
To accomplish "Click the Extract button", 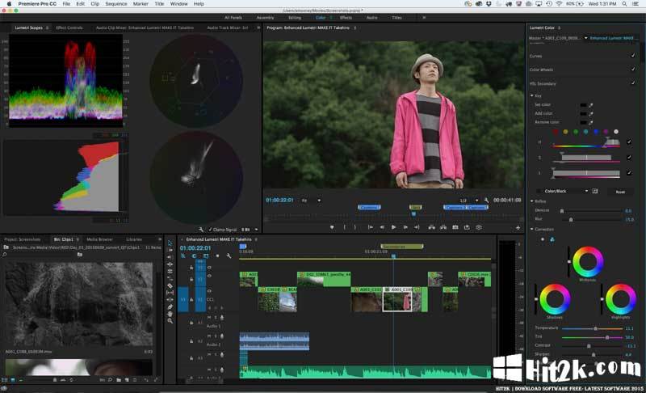I will tap(443, 227).
